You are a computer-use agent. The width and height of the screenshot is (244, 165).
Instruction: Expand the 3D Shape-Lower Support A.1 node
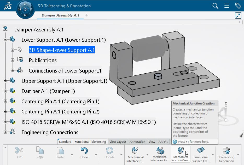click(x=13, y=50)
